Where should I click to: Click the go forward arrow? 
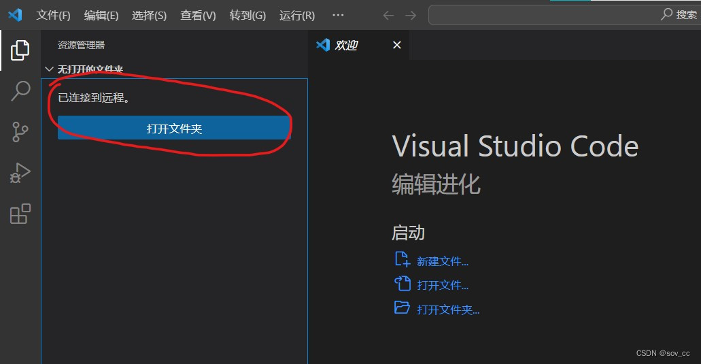[411, 16]
